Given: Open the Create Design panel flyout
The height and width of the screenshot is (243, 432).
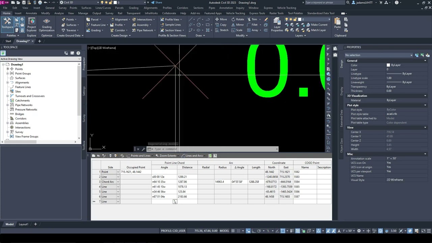Looking at the screenshot, I should tap(121, 35).
